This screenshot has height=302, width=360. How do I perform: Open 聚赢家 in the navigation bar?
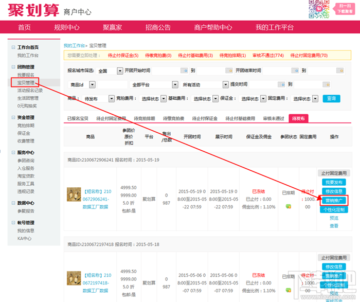(x=112, y=27)
